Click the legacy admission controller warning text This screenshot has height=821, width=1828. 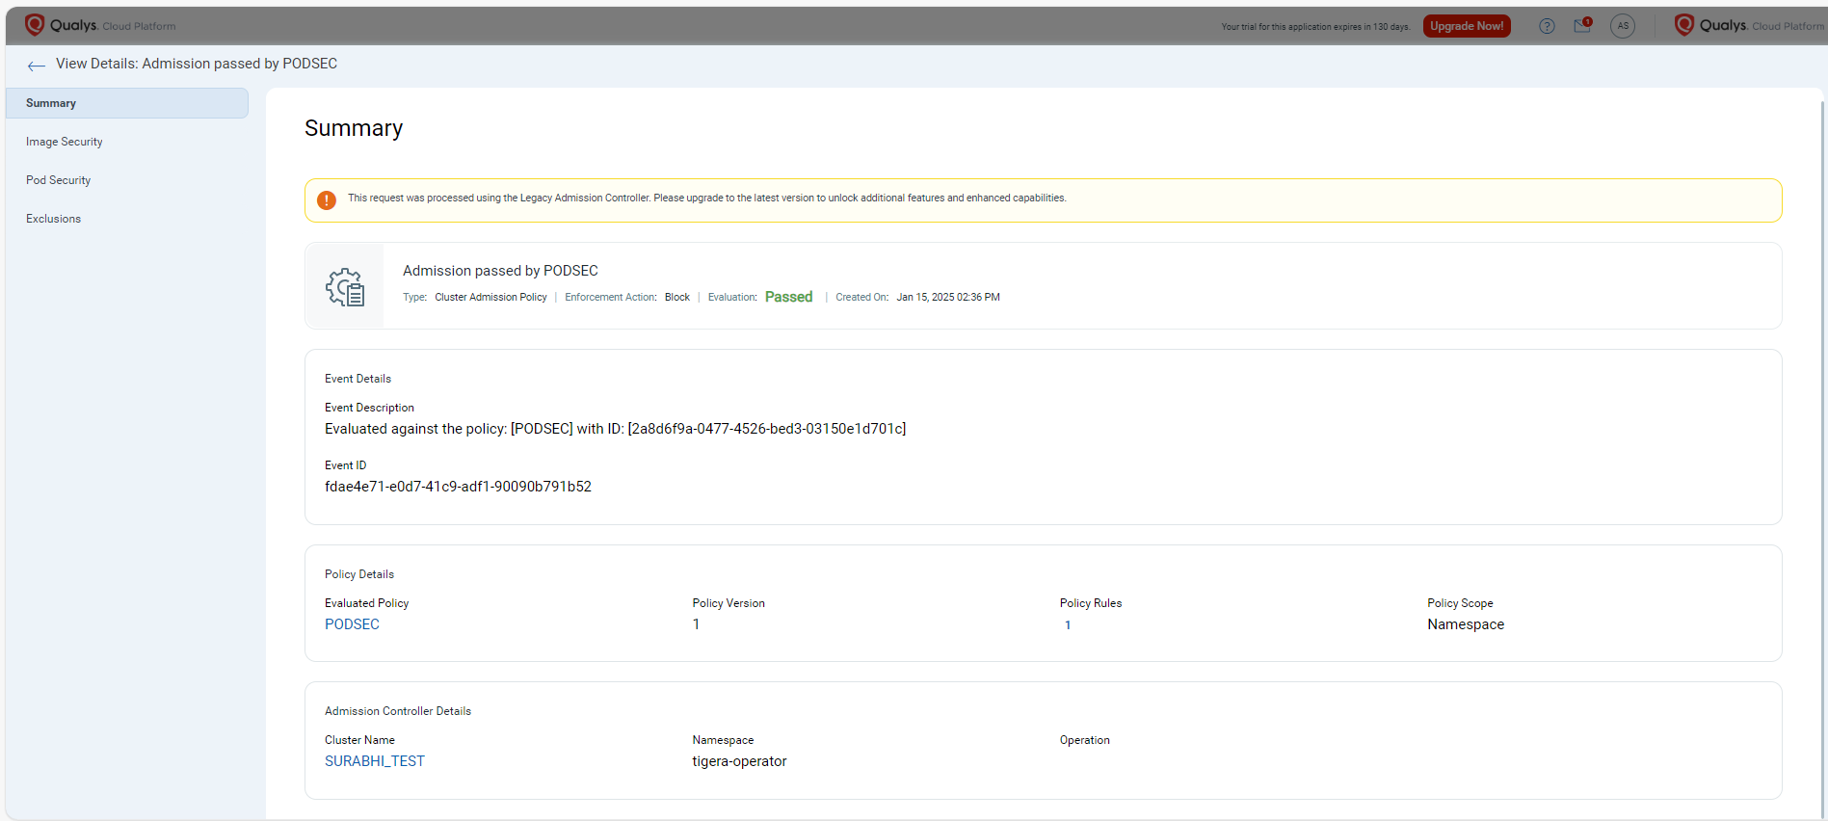(x=706, y=199)
